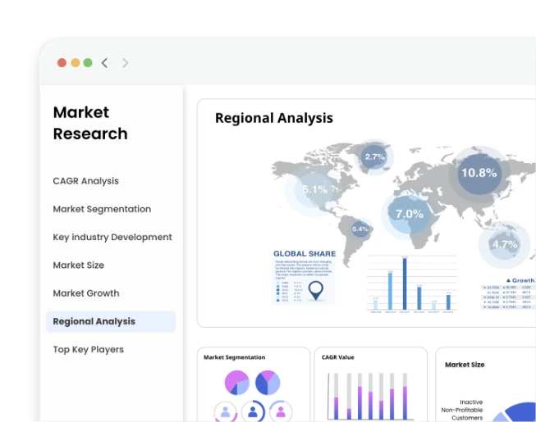The width and height of the screenshot is (536, 422).
Task: Click the Market Size card title
Action: pyautogui.click(x=465, y=365)
